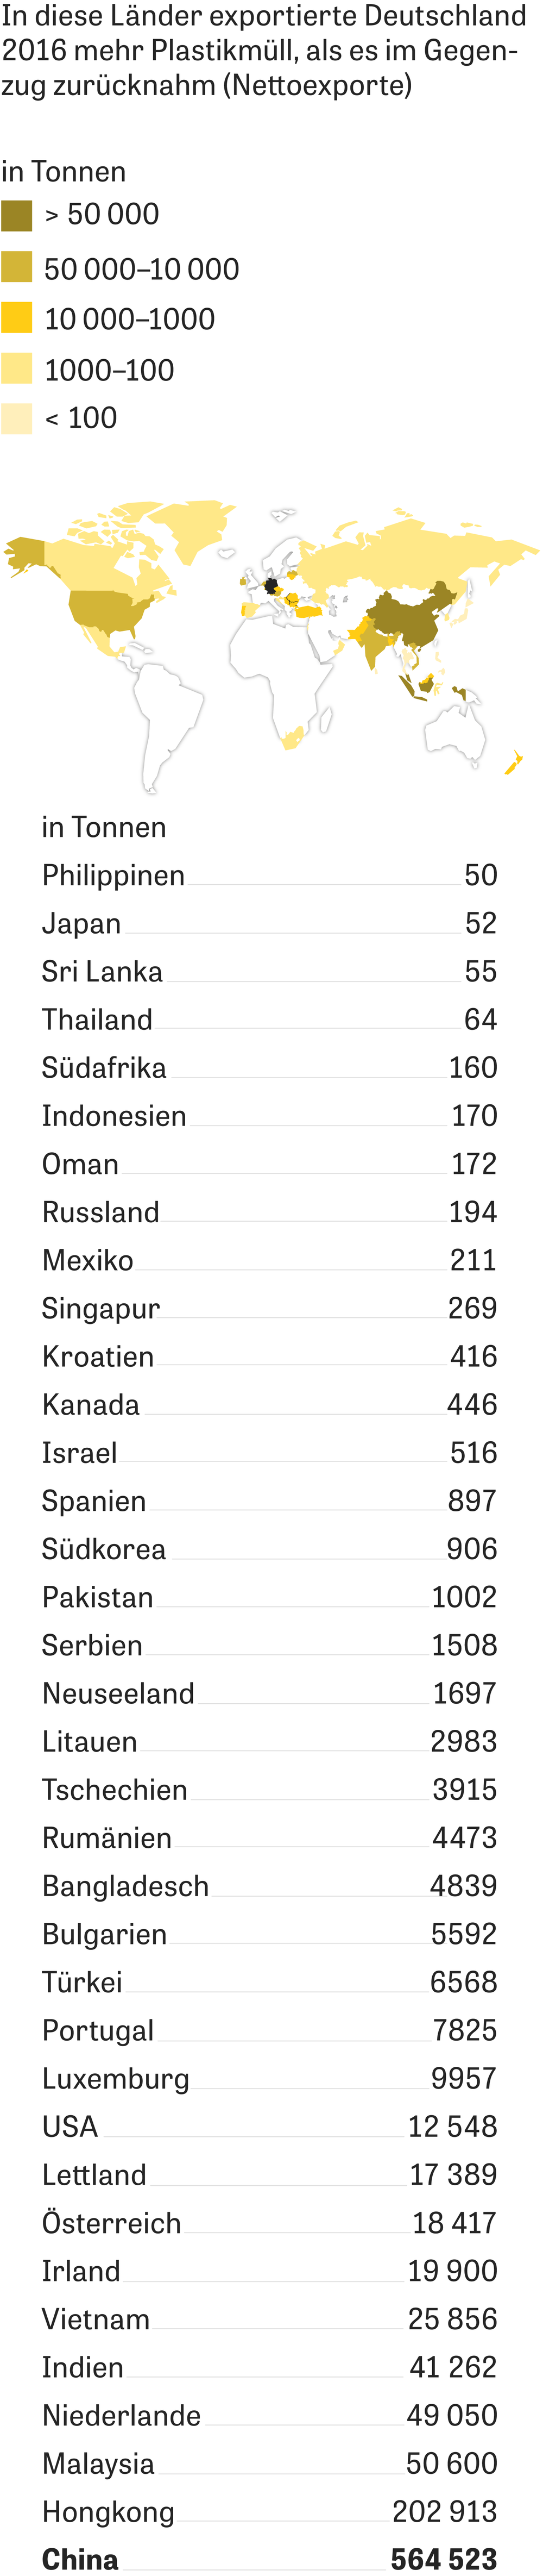Select the Niederlande row in the list
The image size is (543, 2576).
point(270,2415)
